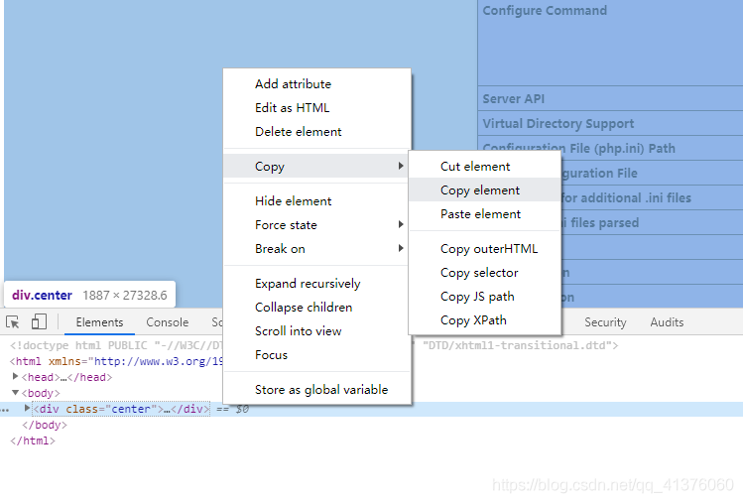
Task: Select Paste element in submenu
Action: click(x=484, y=214)
